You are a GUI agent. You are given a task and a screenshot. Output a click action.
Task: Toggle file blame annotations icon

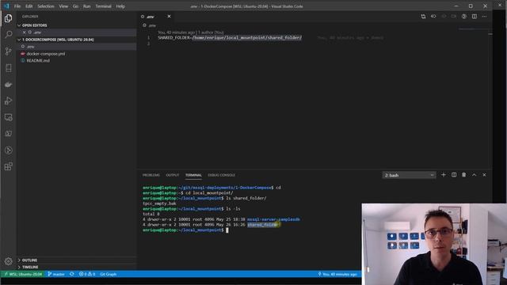(464, 17)
